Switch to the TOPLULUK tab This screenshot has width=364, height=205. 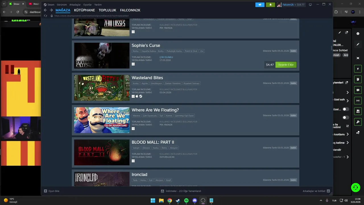tap(107, 10)
